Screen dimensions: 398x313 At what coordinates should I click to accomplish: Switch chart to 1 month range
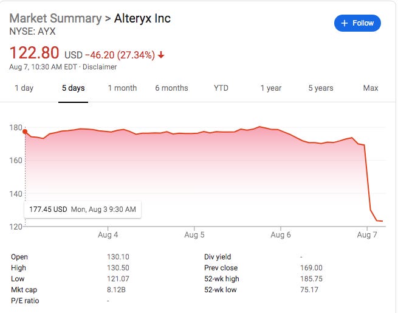point(122,88)
